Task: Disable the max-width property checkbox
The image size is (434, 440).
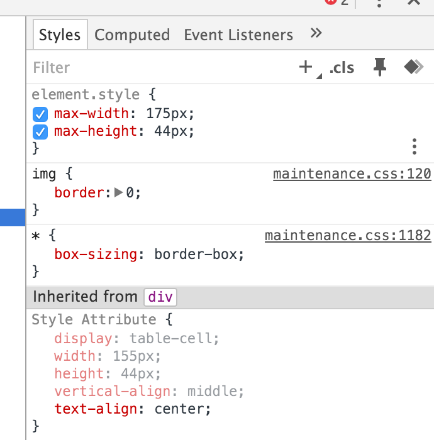Action: [x=40, y=114]
